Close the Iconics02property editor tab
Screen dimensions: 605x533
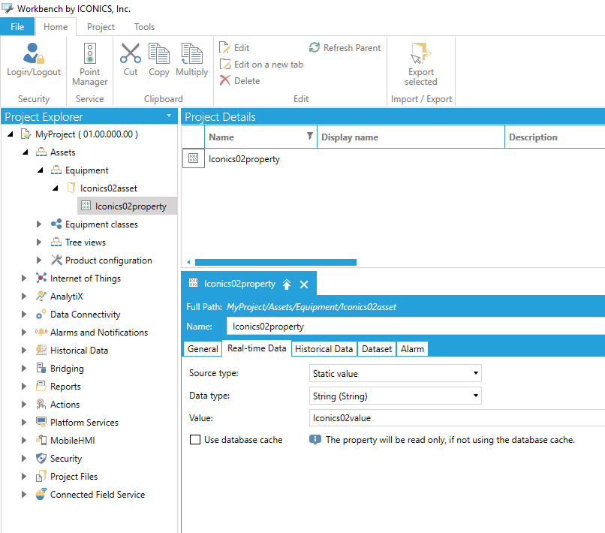pyautogui.click(x=304, y=285)
